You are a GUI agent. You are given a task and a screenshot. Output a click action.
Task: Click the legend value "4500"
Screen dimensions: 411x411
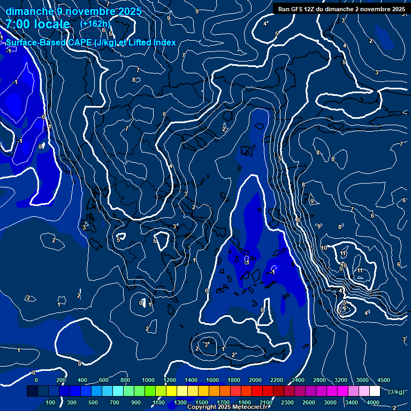click(x=384, y=380)
